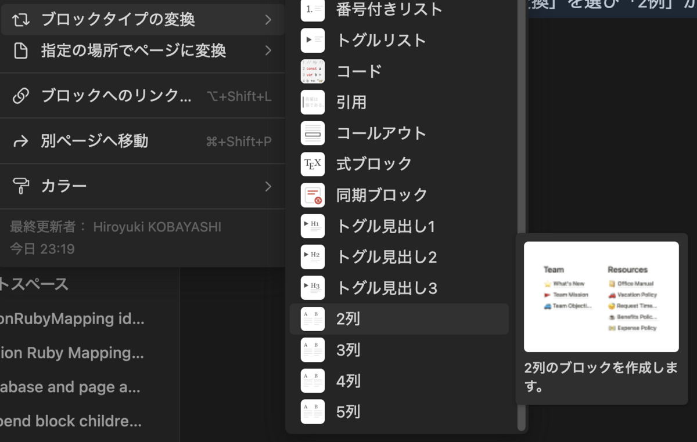Click the 2列 columns icon
The image size is (697, 442).
[312, 319]
